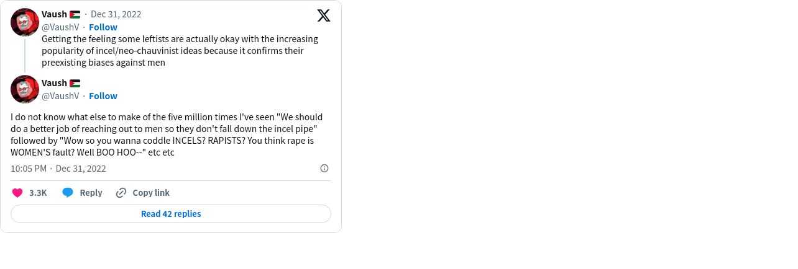798x269 pixels.
Task: Click Vaush's avatar on the second tweet
Action: 25,89
